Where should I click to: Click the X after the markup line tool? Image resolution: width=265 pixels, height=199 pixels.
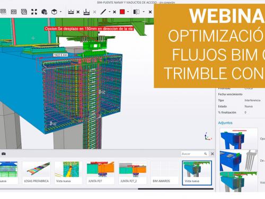click(114, 12)
